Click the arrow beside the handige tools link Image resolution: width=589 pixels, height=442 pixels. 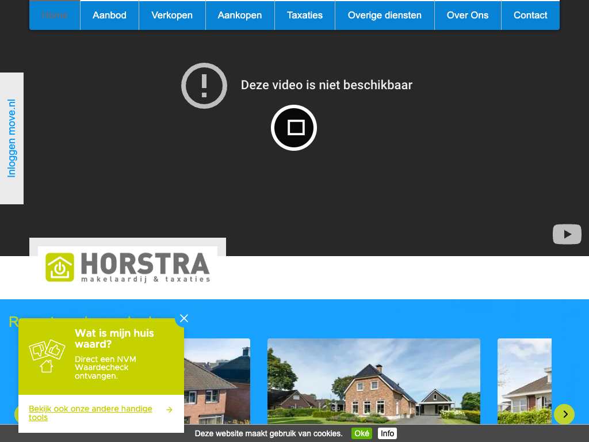click(169, 410)
